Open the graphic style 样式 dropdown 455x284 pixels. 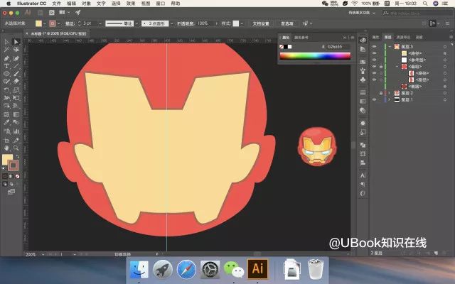(x=242, y=23)
